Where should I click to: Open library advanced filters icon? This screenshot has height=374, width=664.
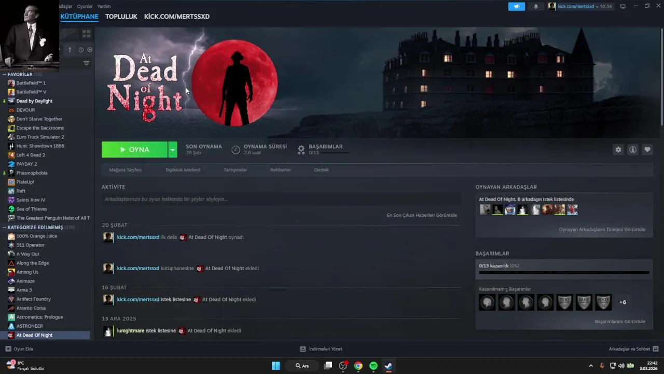[86, 63]
